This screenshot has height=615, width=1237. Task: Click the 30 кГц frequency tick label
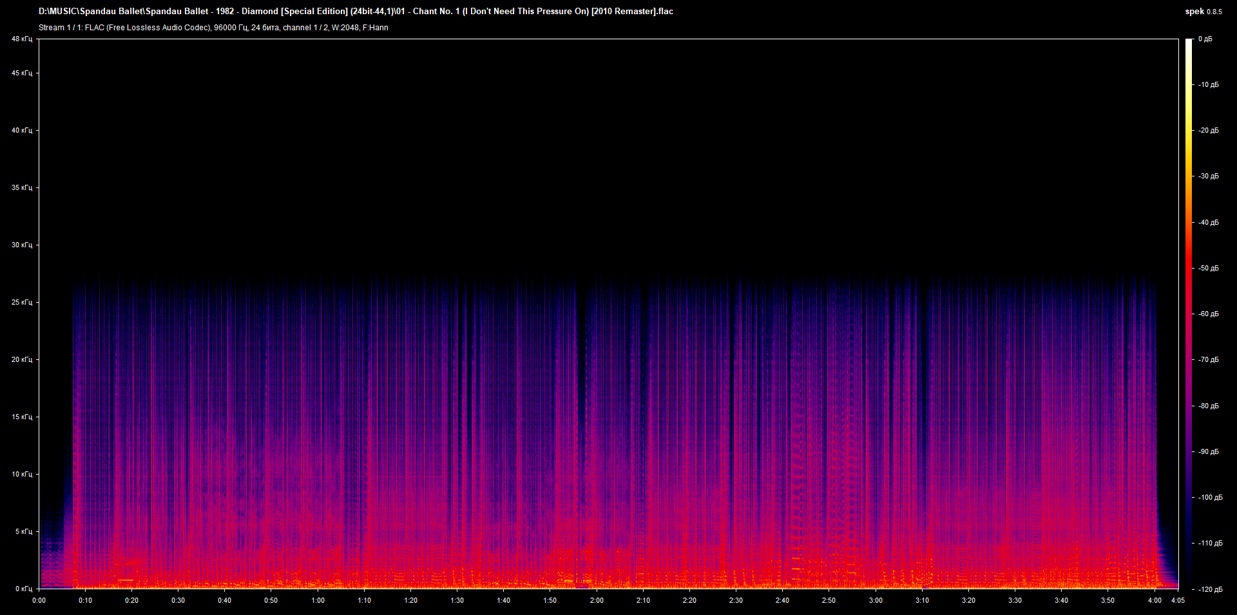pos(22,245)
